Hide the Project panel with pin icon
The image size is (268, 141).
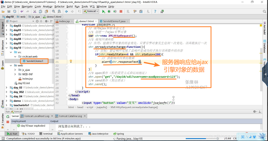[x=52, y=21]
